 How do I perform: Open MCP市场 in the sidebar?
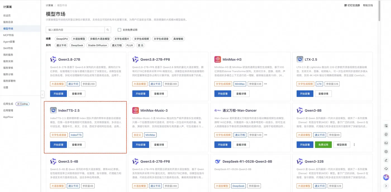[8, 35]
